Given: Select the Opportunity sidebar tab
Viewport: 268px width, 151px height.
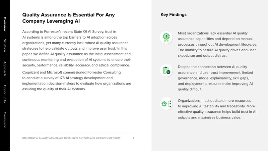Looking at the screenshot, I should (5, 94).
